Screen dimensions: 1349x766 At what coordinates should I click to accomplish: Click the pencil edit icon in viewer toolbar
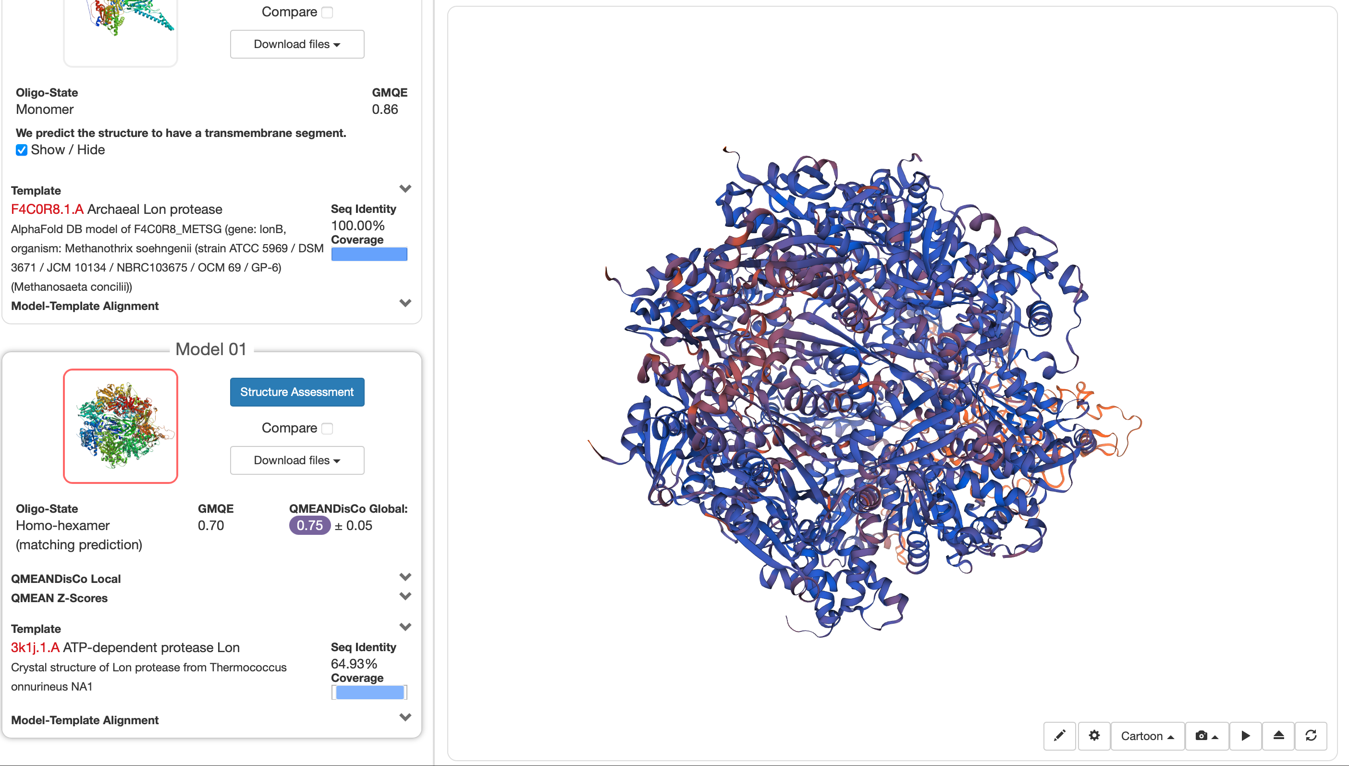pos(1060,736)
